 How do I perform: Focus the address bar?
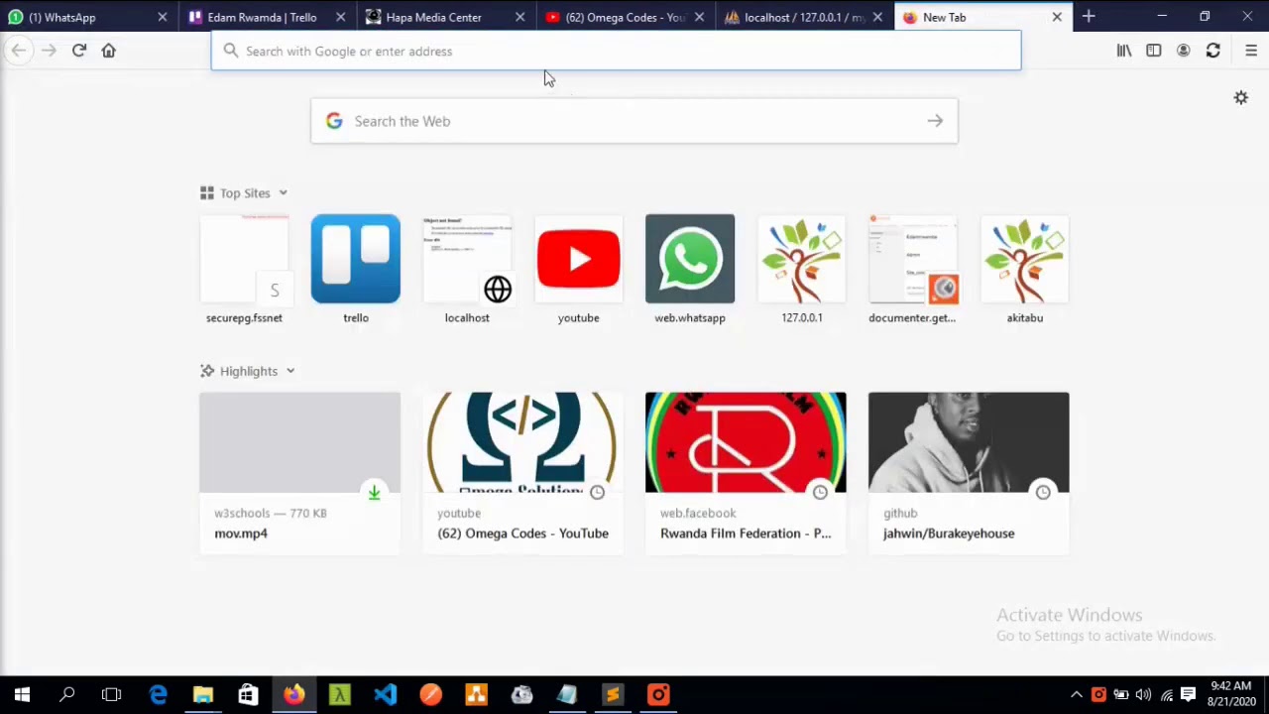click(616, 51)
